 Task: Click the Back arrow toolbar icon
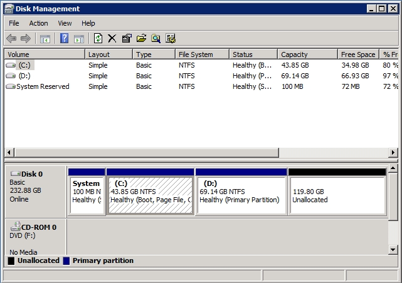(11, 39)
